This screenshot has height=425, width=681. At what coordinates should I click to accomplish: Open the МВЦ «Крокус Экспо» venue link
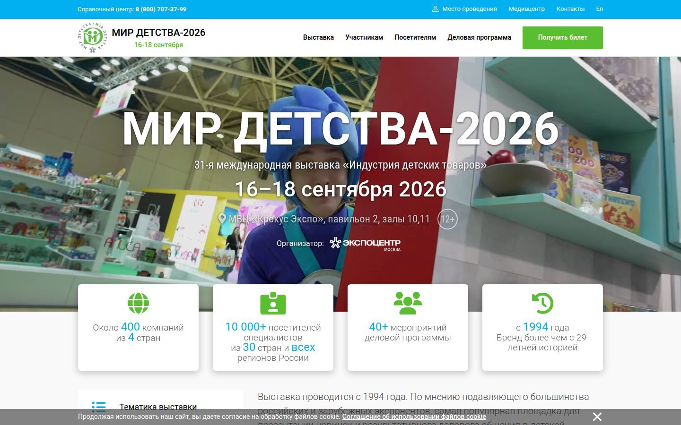(329, 219)
